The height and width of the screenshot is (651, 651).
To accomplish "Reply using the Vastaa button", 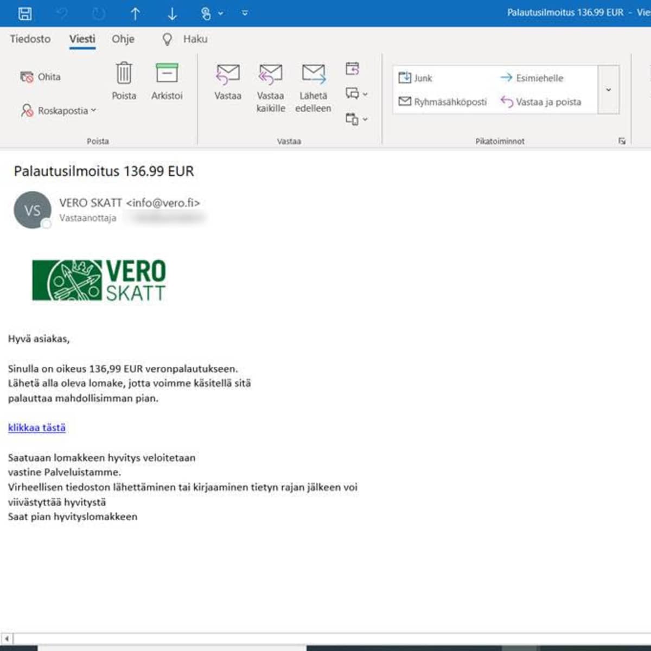I will tap(228, 82).
